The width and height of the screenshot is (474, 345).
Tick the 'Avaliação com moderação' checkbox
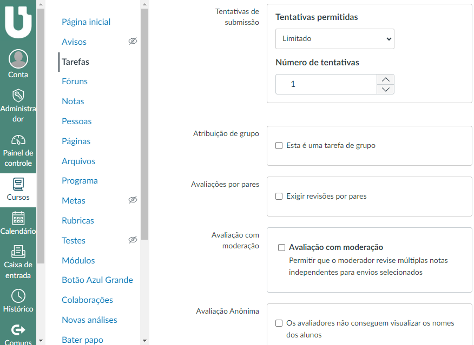(x=282, y=248)
